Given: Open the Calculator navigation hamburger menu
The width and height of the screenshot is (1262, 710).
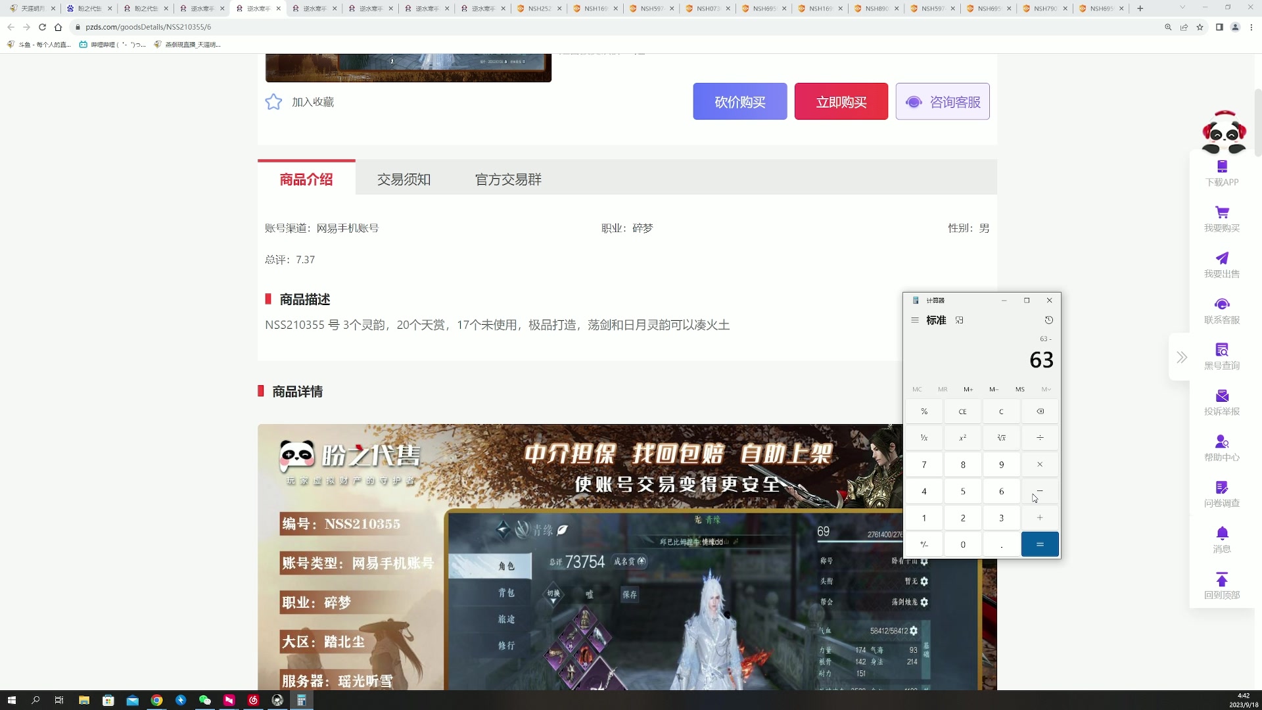Looking at the screenshot, I should click(x=916, y=320).
